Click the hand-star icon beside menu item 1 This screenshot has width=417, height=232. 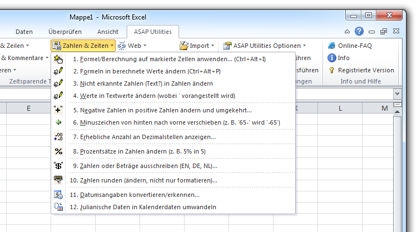(x=58, y=59)
